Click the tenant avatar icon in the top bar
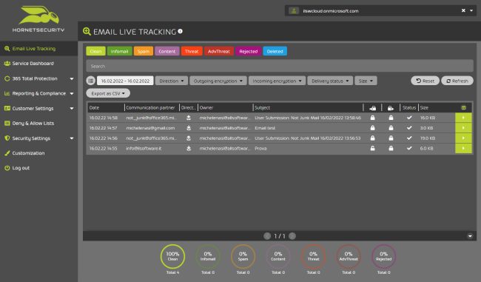This screenshot has width=481, height=282. [x=294, y=11]
